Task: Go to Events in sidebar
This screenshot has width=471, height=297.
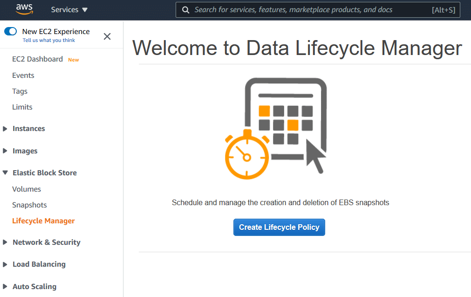Action: tap(23, 75)
